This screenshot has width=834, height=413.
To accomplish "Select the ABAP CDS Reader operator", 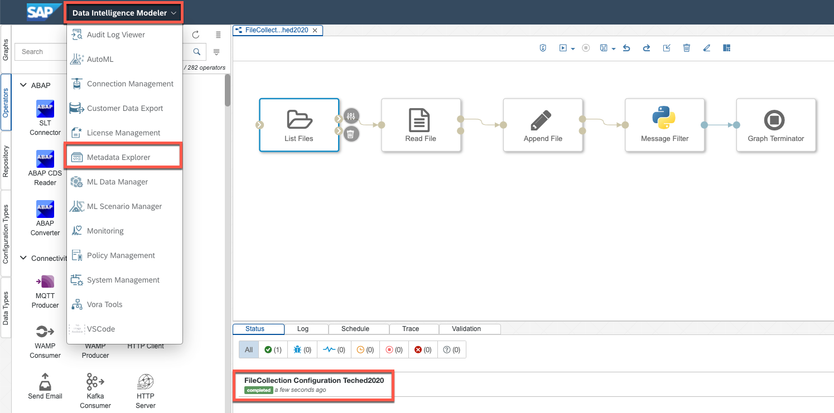I will (45, 168).
